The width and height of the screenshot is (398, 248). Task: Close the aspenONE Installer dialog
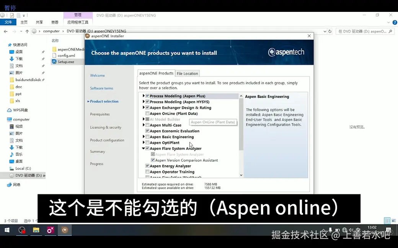click(309, 36)
